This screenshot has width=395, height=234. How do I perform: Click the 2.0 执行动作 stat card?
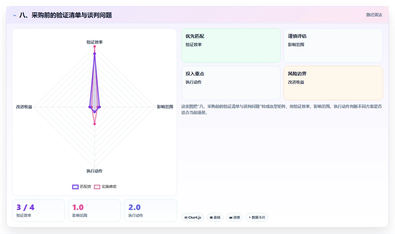tap(151, 210)
